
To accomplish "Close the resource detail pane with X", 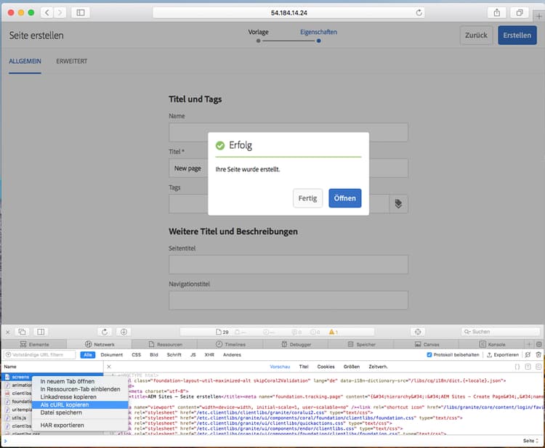I will click(x=109, y=367).
